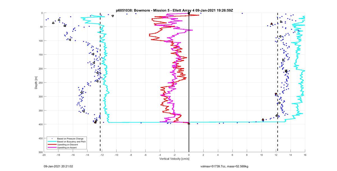Screen dimensions: 337x171
Task: Click the x-axis tick label '-4'
Action: pos(160,155)
